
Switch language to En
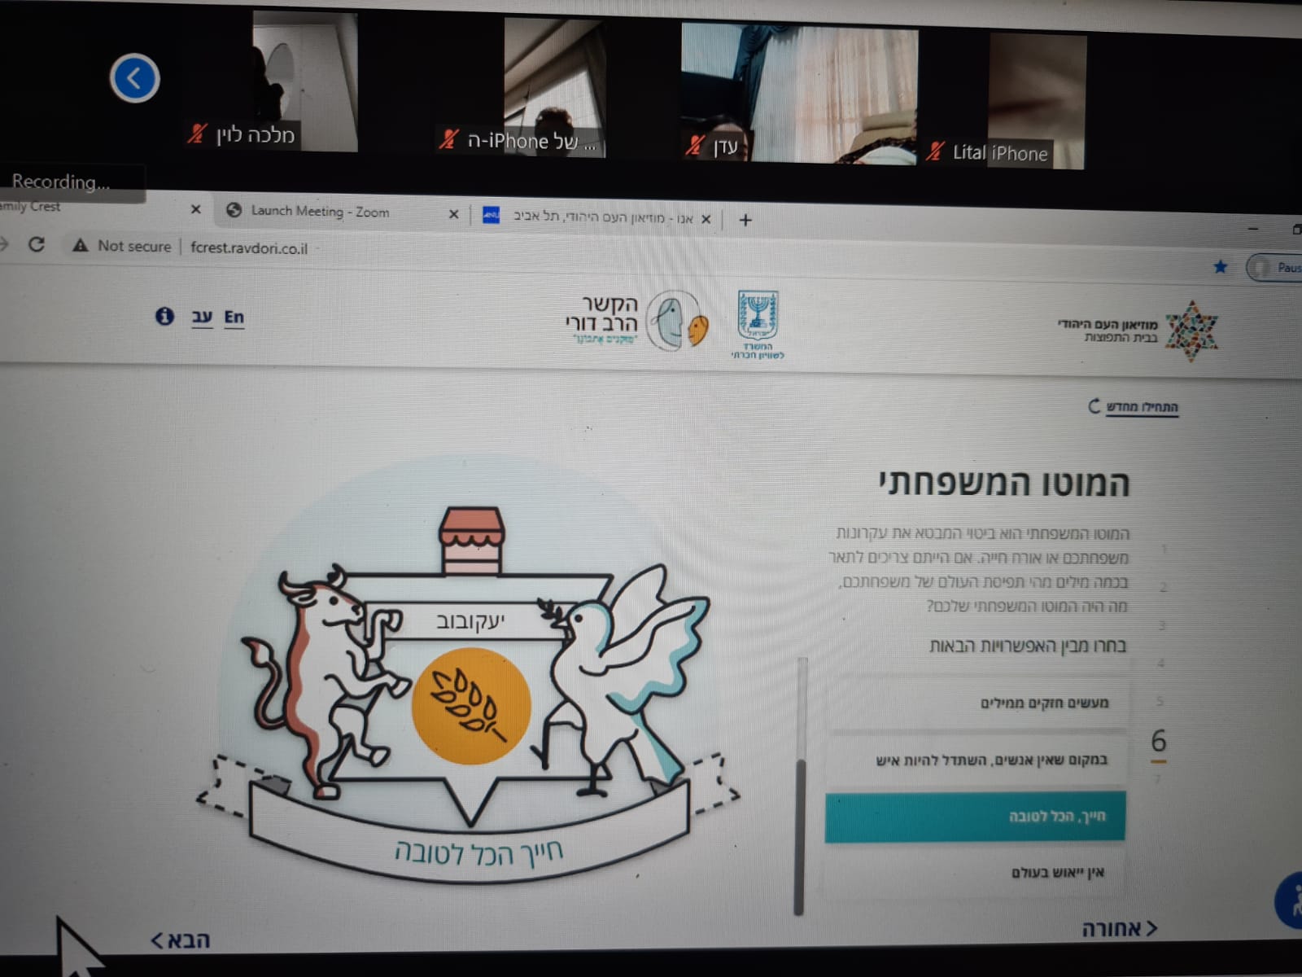[x=234, y=318]
